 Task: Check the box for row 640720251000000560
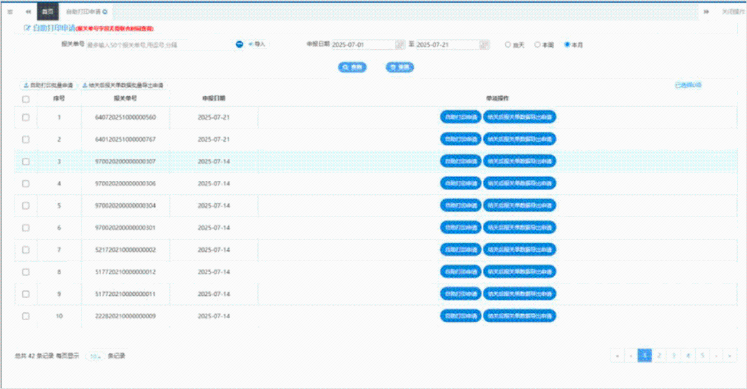pyautogui.click(x=26, y=117)
